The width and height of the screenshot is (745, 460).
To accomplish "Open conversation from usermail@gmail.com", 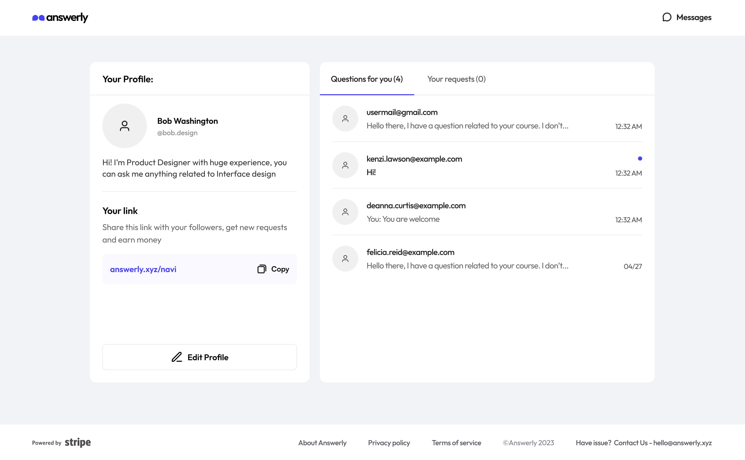I will coord(487,119).
